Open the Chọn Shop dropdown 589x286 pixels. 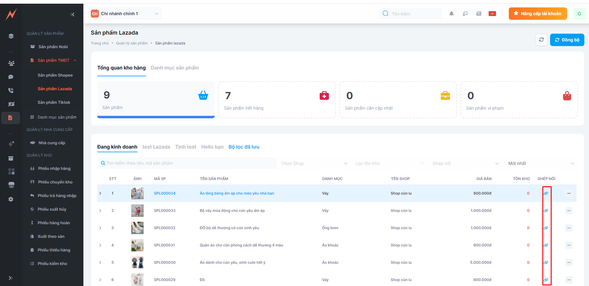coord(314,163)
